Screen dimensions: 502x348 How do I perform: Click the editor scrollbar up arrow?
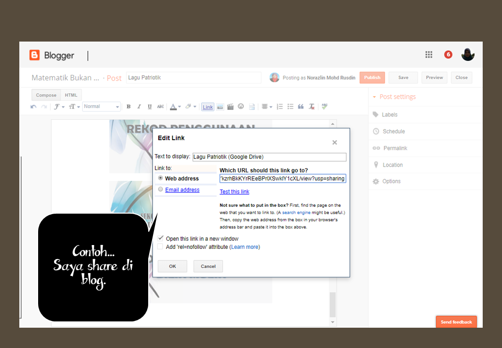point(333,124)
